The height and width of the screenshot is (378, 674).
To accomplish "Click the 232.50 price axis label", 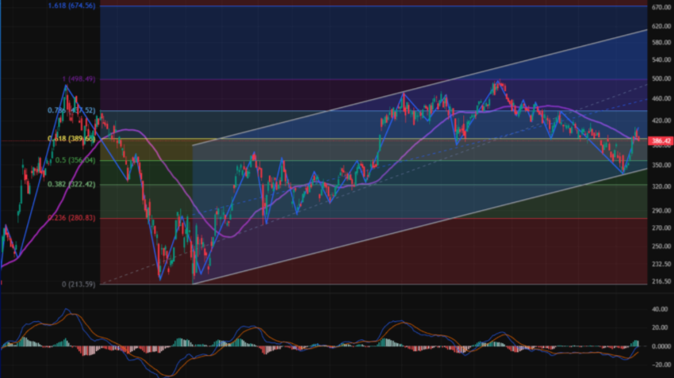I will (660, 264).
